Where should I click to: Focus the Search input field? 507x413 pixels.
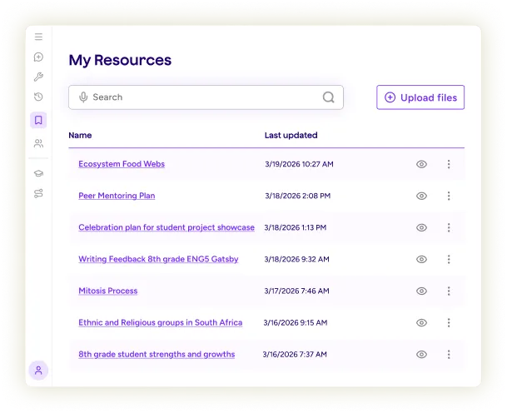(x=206, y=97)
